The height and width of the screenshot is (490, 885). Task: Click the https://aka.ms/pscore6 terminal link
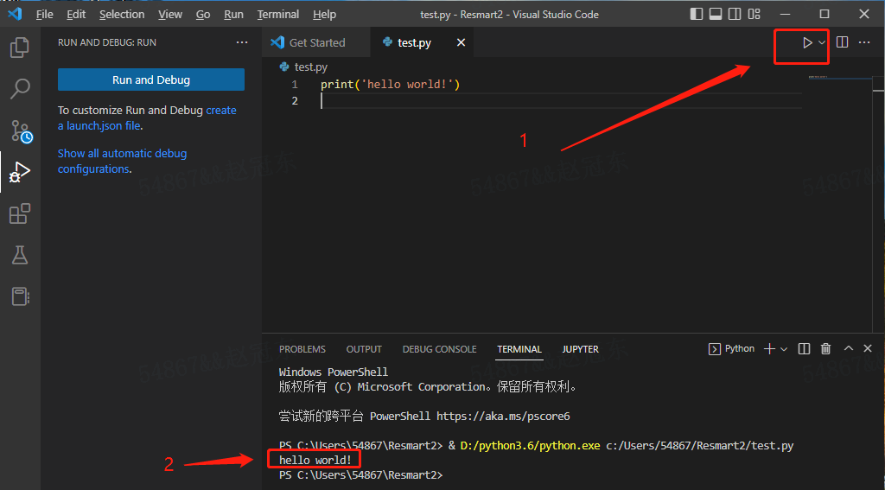(x=504, y=417)
